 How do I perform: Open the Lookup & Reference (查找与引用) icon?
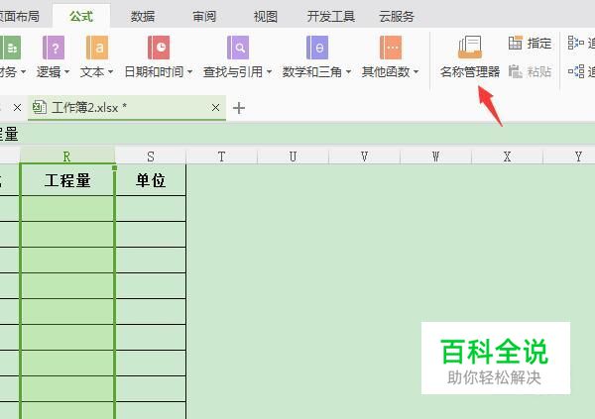click(238, 48)
